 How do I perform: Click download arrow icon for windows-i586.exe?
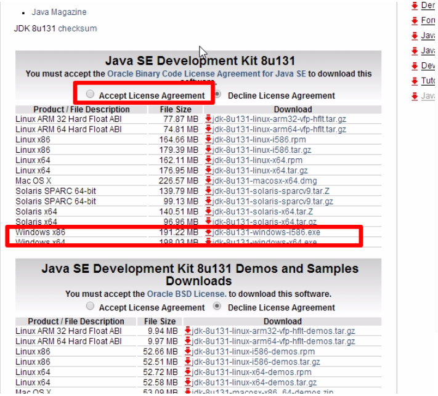(208, 232)
